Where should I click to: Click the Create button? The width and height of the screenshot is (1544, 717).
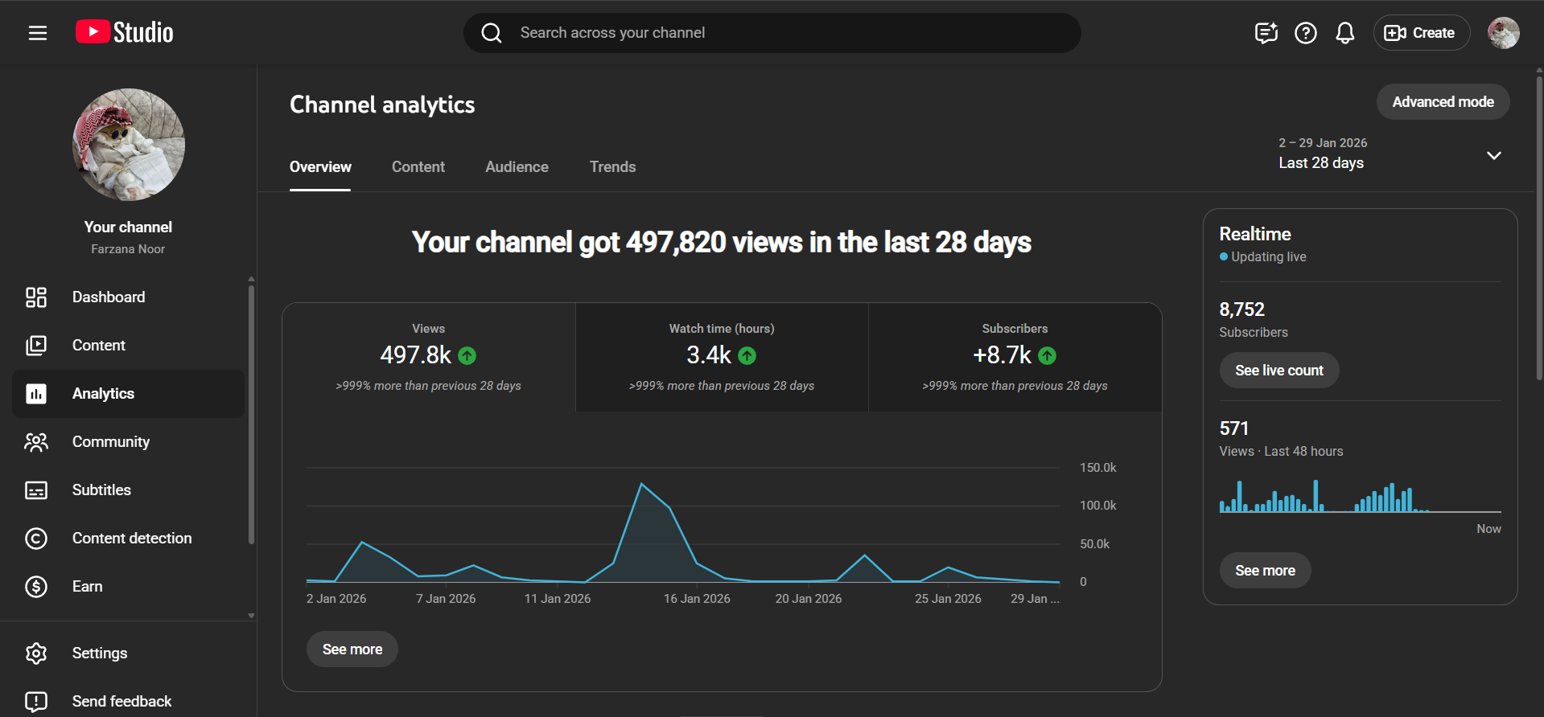pyautogui.click(x=1421, y=33)
